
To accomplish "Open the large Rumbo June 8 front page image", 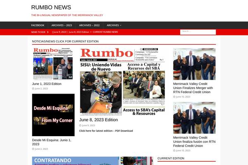I will [123, 82].
